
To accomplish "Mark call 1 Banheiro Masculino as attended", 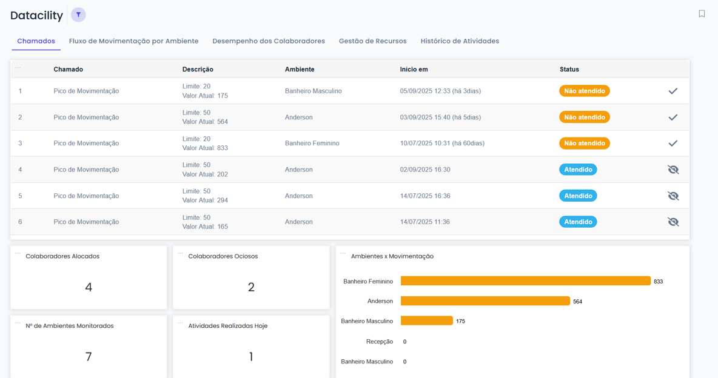I will tap(673, 91).
